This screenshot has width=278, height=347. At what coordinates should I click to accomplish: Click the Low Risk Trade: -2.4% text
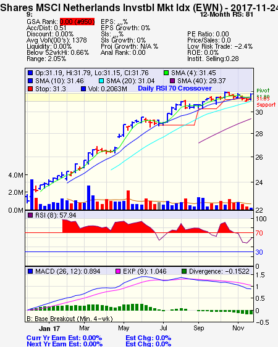tap(220, 46)
